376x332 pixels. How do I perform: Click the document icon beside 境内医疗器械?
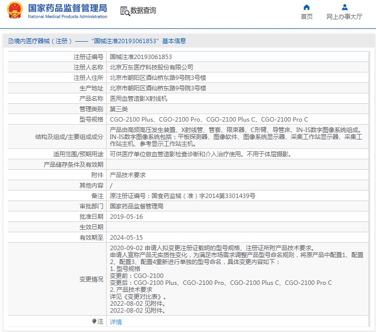[x=11, y=41]
